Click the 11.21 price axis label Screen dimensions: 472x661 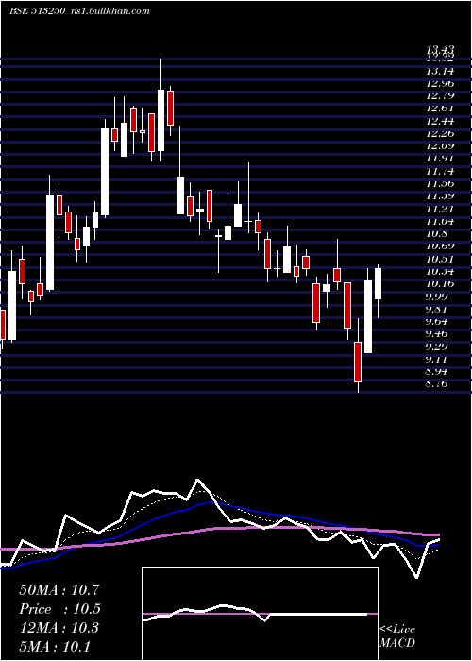pos(440,209)
